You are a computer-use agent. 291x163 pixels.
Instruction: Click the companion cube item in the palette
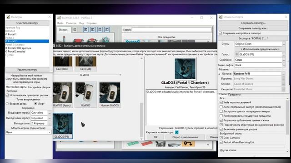click(106, 39)
